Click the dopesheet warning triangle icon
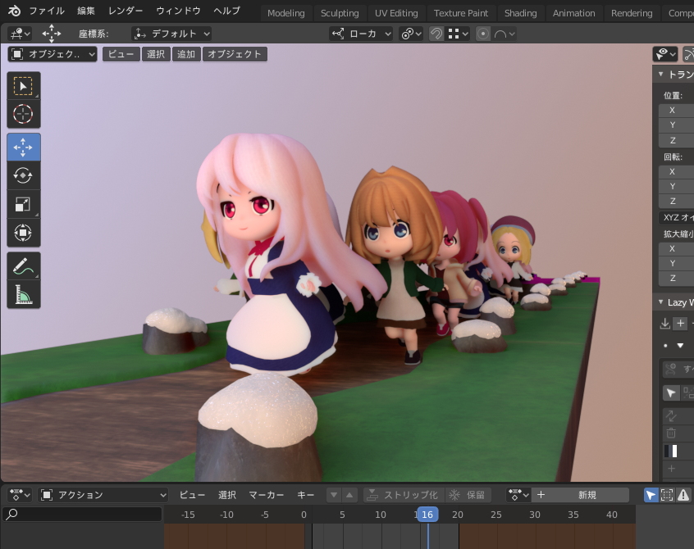 click(683, 495)
